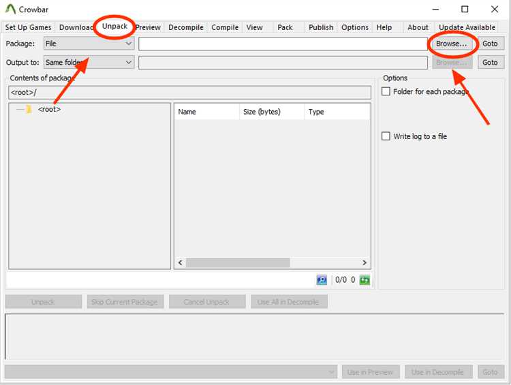
Task: Click the Use in Decompile button at bottom
Action: pyautogui.click(x=438, y=372)
